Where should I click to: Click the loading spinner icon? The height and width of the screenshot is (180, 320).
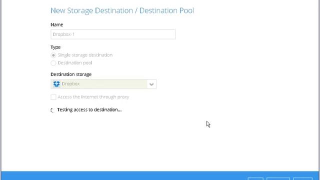pos(52,110)
